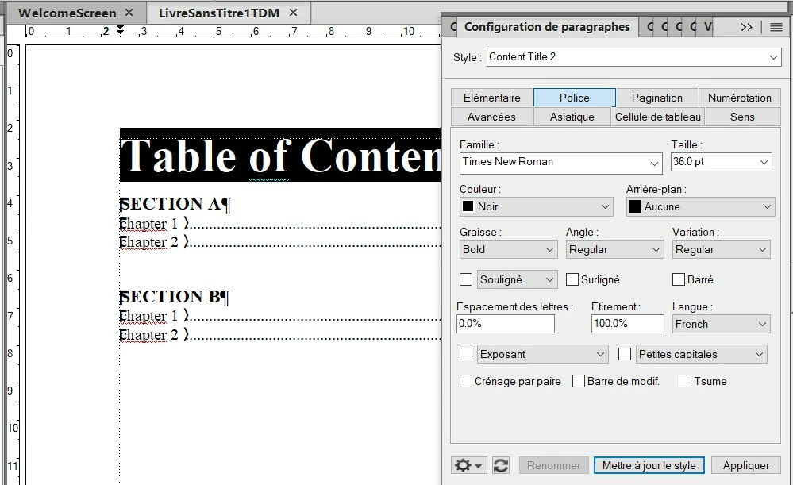
Task: Click the Etirement percentage field
Action: (628, 324)
